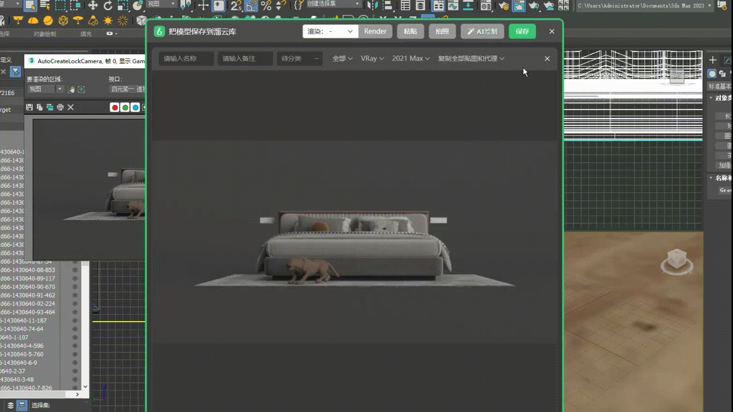Select the Rotate transform tool
This screenshot has width=733, height=412.
108,5
